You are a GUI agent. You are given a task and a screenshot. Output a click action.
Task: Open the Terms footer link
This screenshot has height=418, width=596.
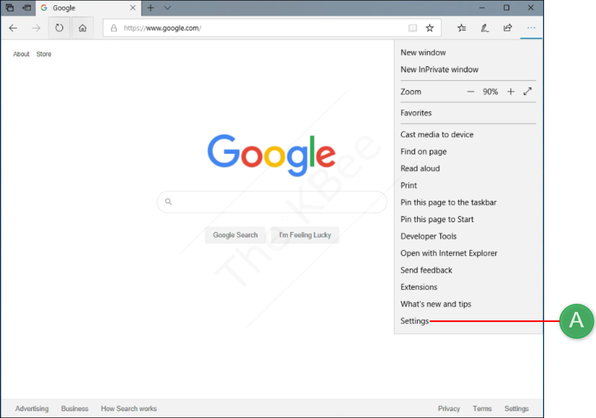[x=483, y=408]
